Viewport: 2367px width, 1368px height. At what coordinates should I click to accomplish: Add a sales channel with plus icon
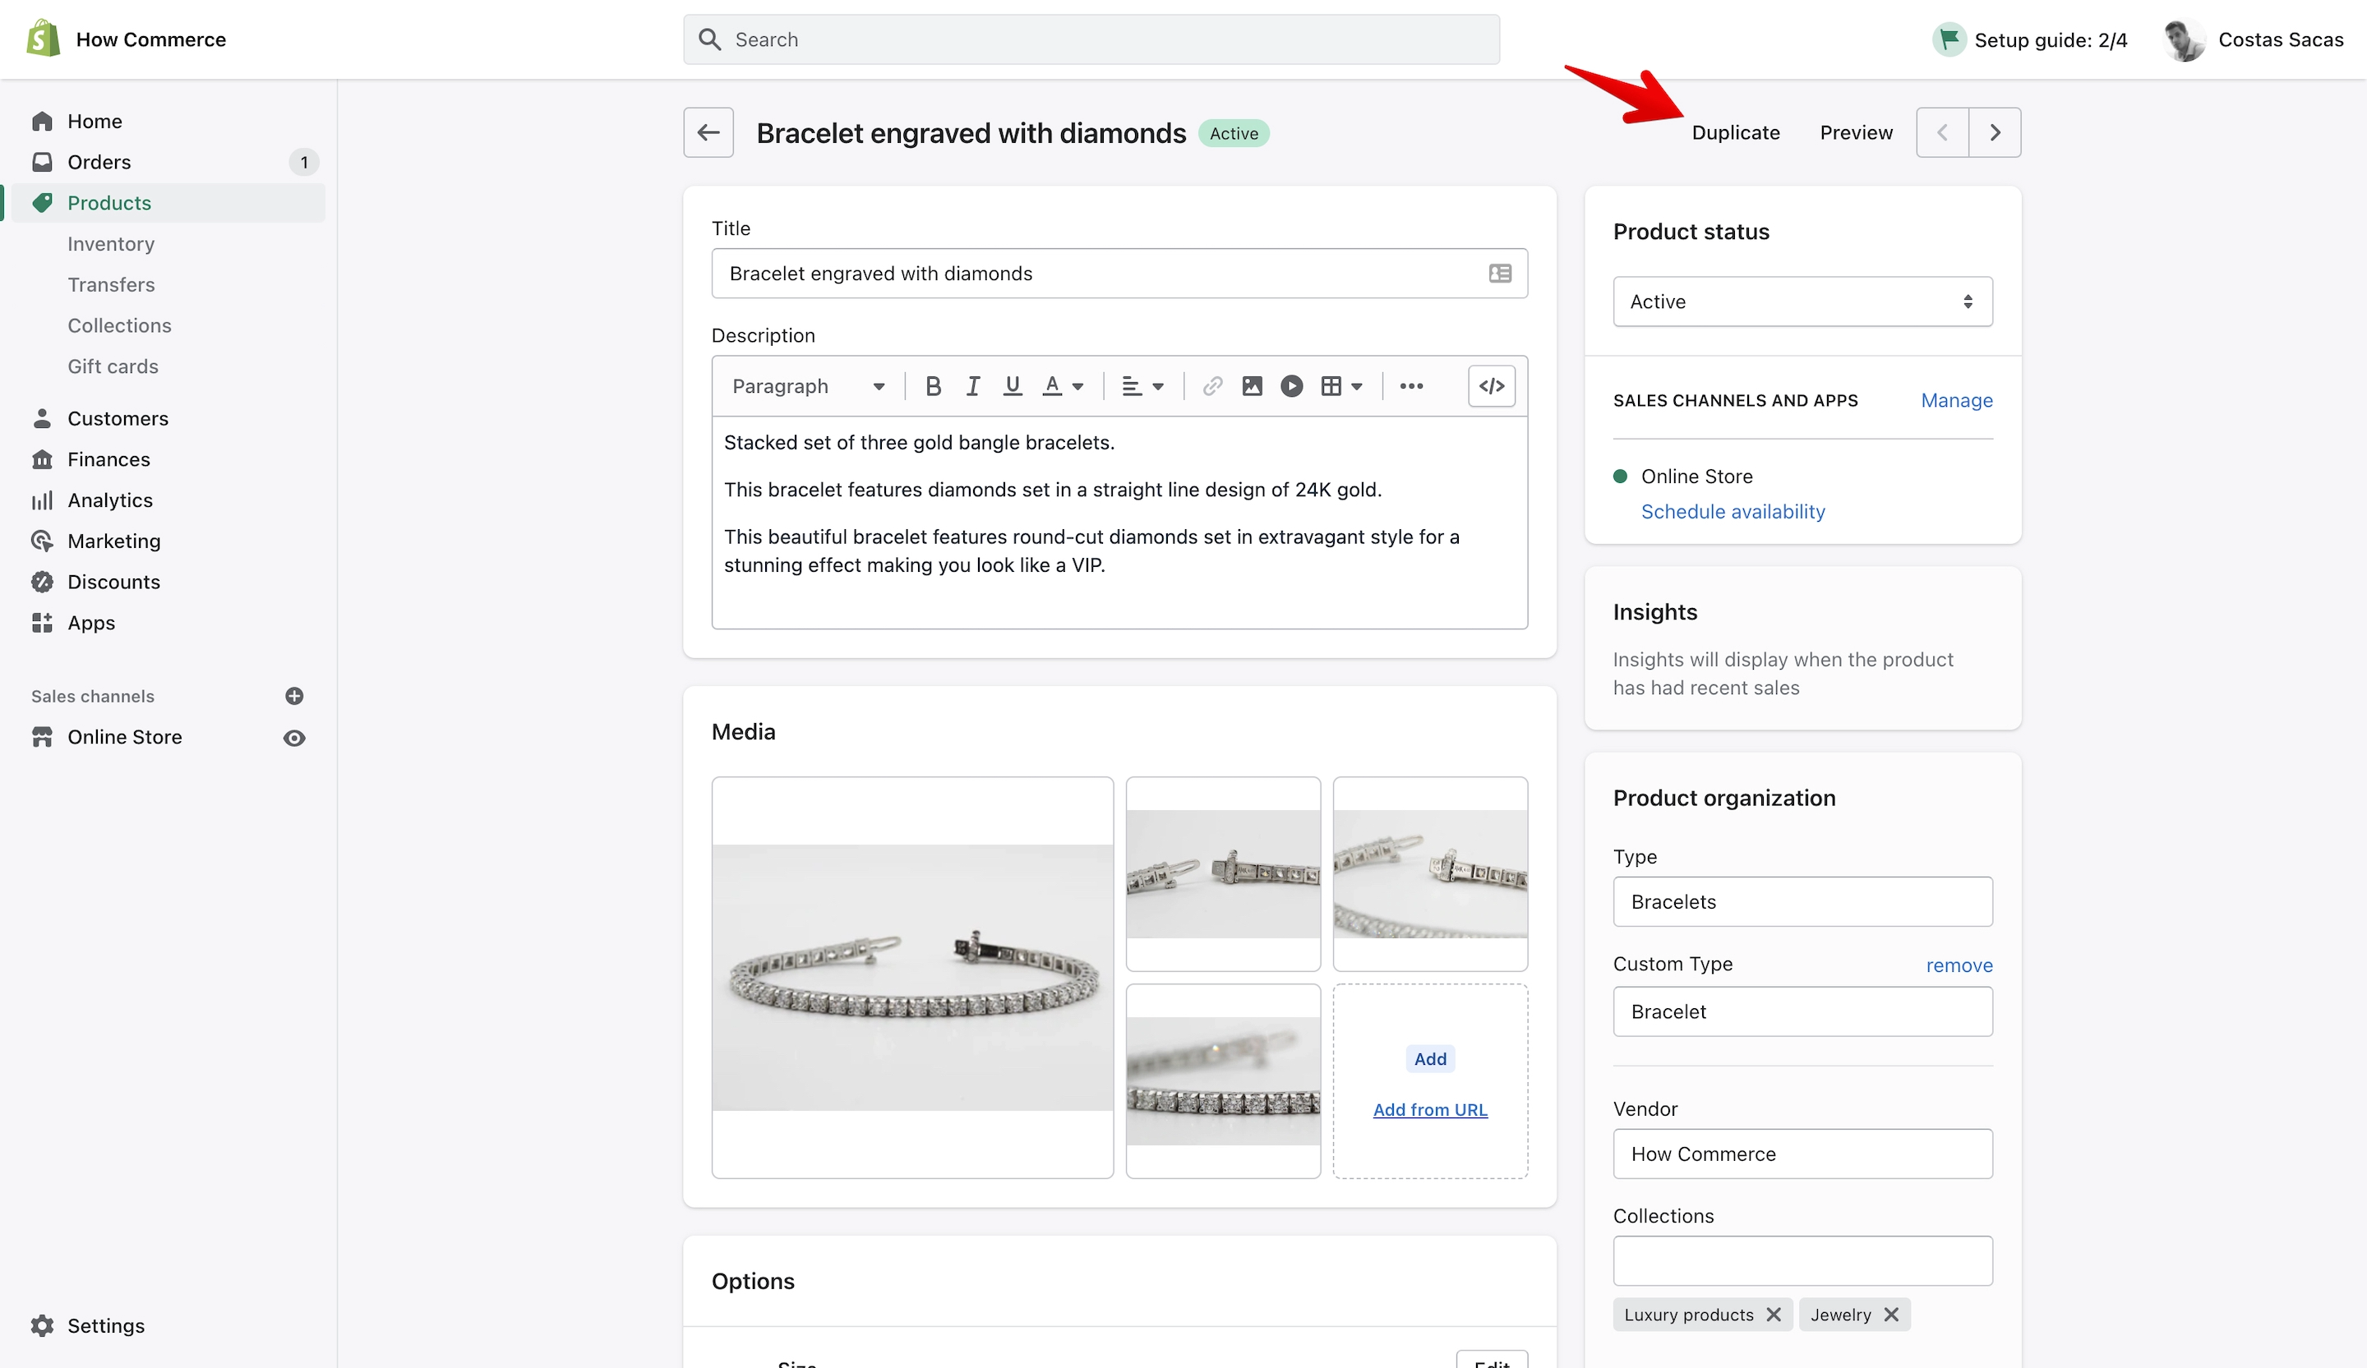(294, 696)
